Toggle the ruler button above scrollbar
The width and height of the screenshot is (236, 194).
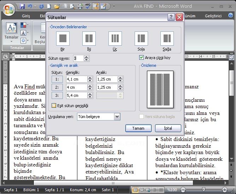(231, 57)
